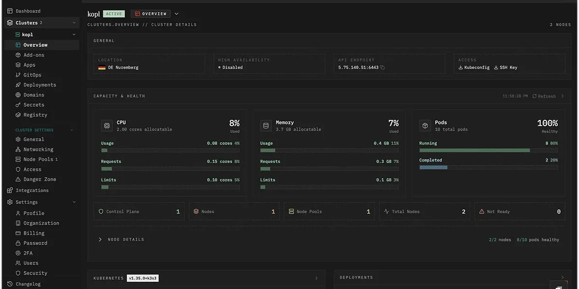Copy the API endpoint address
Viewport: 579px width, 289px height.
point(383,67)
